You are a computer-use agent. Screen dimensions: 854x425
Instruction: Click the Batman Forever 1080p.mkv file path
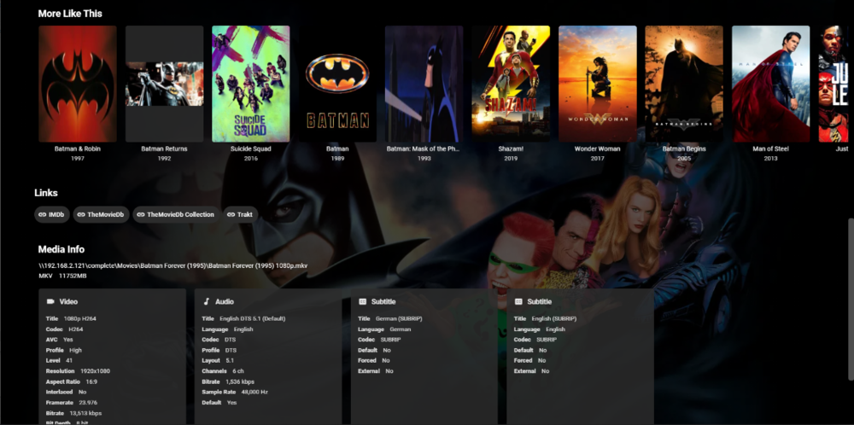[x=173, y=265]
